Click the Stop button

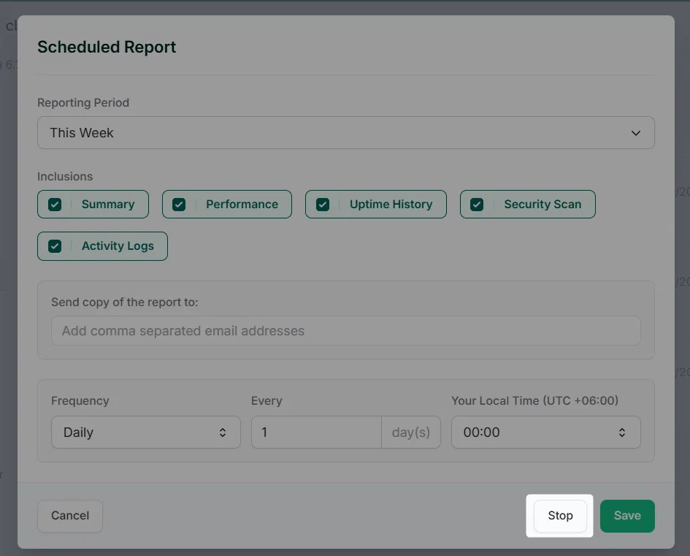[560, 516]
